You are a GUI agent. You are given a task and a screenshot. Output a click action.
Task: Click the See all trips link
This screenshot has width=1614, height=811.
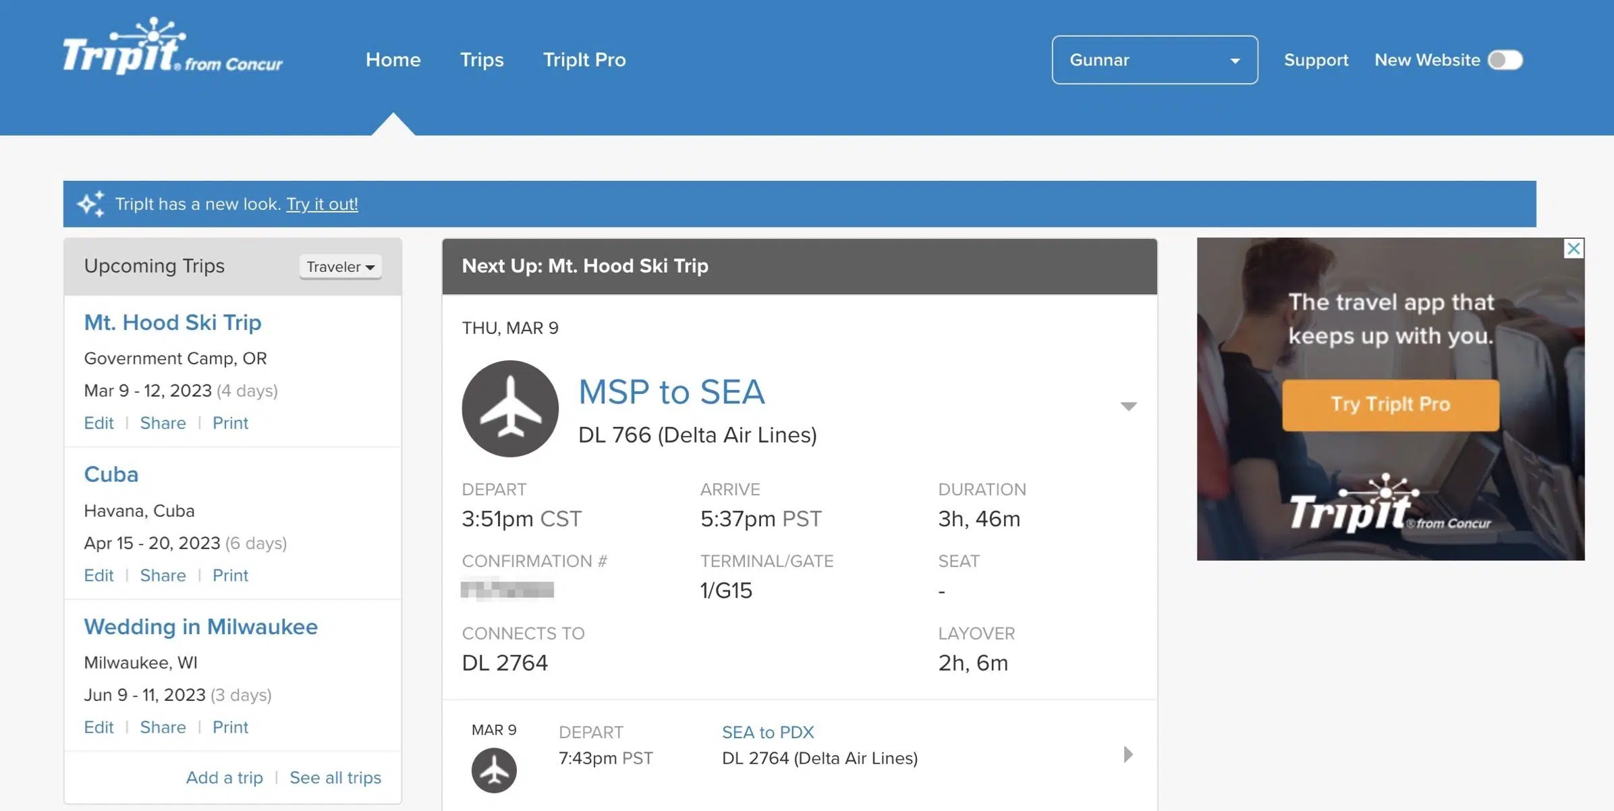click(333, 776)
